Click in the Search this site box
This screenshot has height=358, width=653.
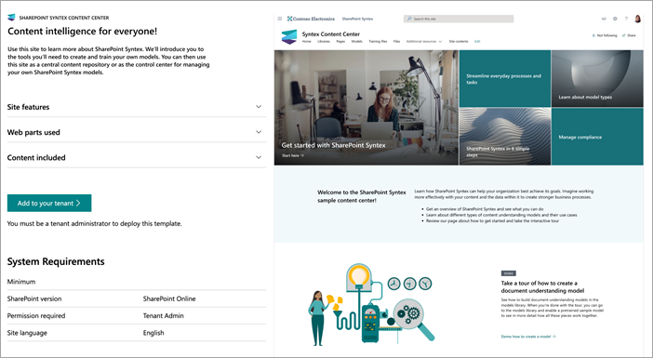pyautogui.click(x=459, y=19)
